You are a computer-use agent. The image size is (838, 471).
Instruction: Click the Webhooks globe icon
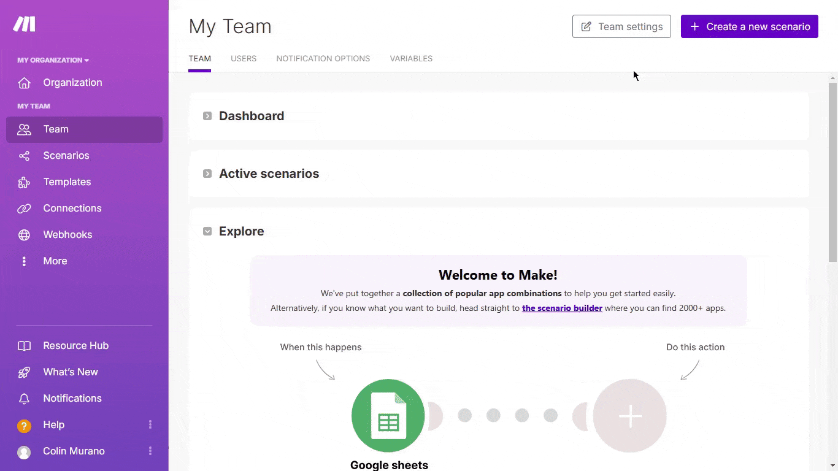point(24,235)
